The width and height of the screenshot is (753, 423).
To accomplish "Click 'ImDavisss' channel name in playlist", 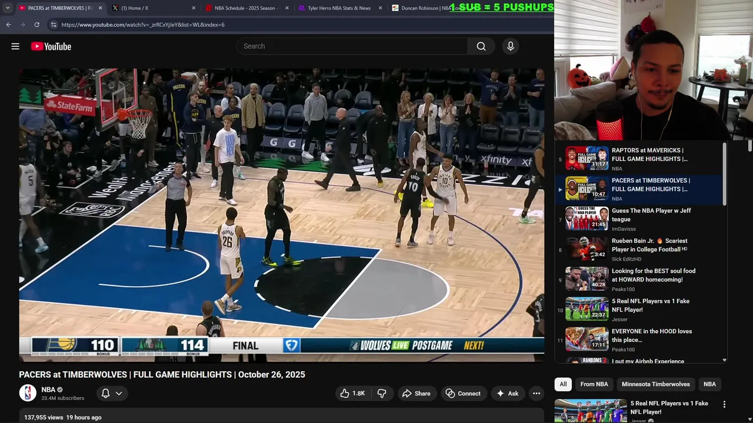I will (624, 229).
